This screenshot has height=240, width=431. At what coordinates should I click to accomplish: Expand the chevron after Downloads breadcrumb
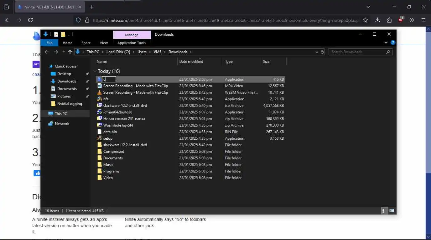190,52
